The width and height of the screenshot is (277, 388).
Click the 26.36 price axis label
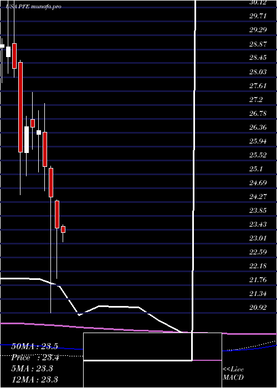click(x=258, y=127)
